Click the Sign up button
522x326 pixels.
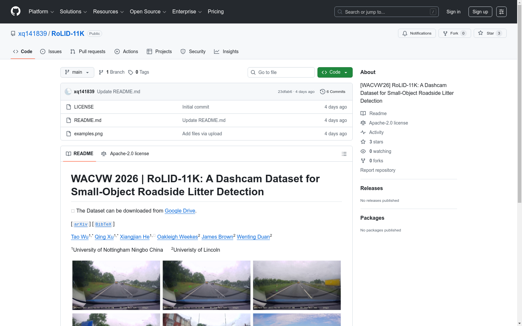tap(480, 12)
